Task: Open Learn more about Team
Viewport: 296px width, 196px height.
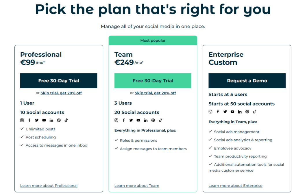Action: 137,186
